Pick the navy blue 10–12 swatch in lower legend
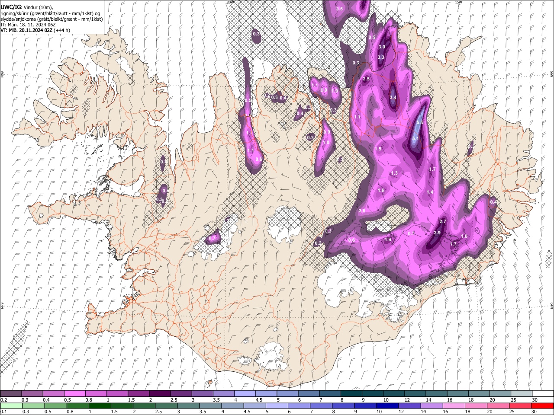 pos(387,405)
